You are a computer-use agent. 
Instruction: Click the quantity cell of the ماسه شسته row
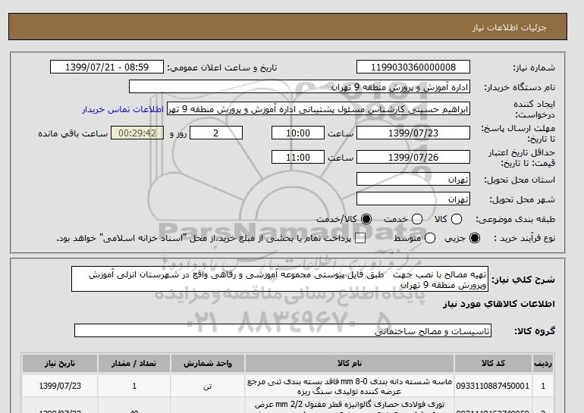[134, 386]
